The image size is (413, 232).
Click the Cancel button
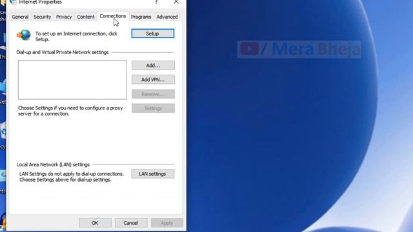click(x=131, y=223)
